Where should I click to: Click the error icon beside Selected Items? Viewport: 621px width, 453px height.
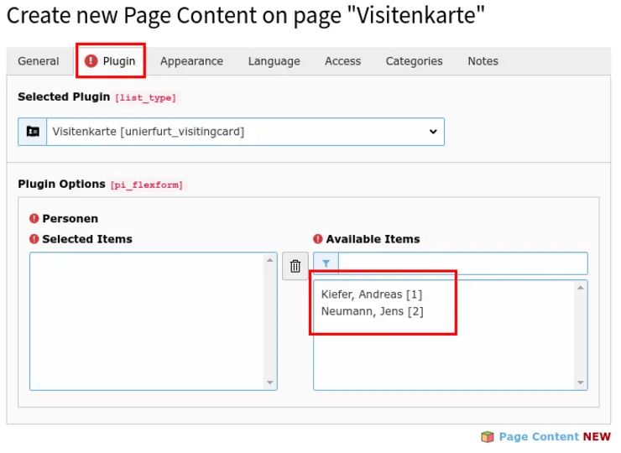tap(34, 239)
